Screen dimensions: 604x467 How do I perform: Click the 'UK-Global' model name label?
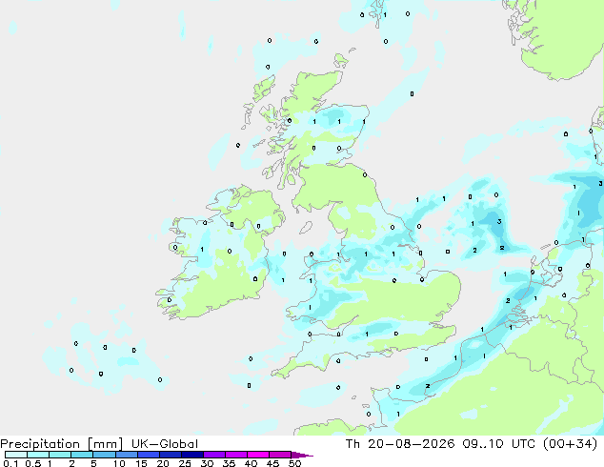(x=165, y=444)
